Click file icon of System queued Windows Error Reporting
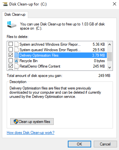 tap(16, 50)
